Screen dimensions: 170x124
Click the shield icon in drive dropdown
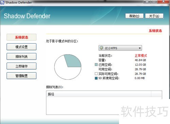101,48
